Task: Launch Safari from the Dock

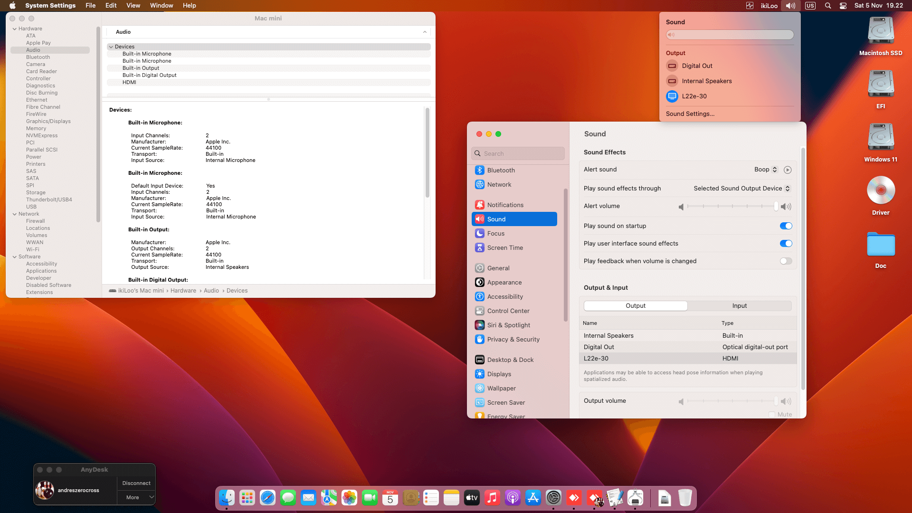Action: [267, 497]
